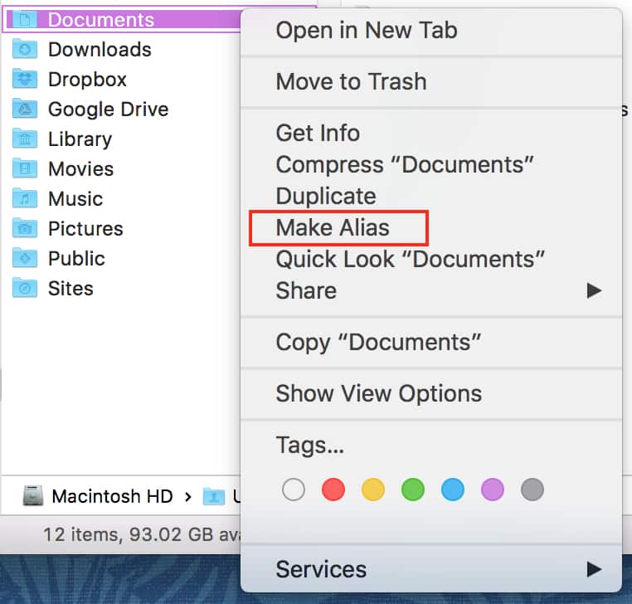The height and width of the screenshot is (604, 632).
Task: Click the Pictures folder icon
Action: 26,229
